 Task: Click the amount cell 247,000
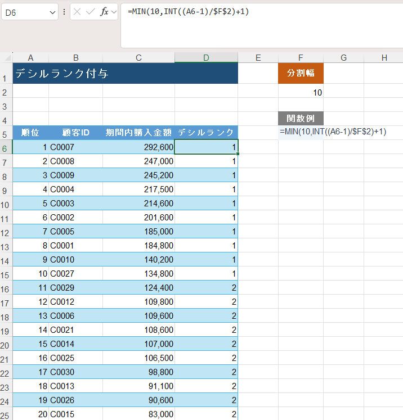click(x=138, y=161)
